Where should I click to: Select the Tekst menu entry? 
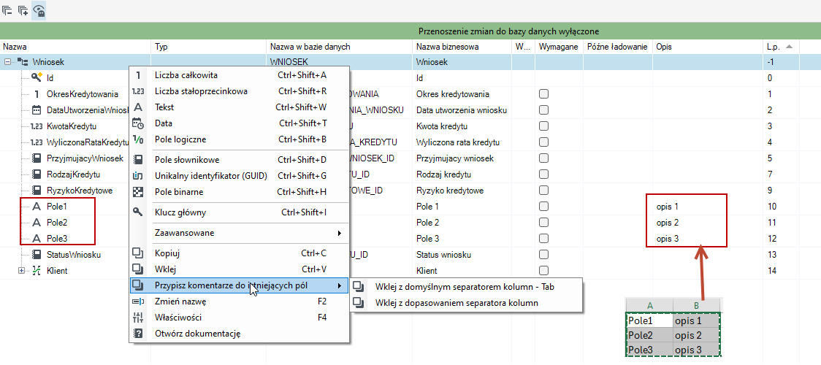click(x=240, y=107)
